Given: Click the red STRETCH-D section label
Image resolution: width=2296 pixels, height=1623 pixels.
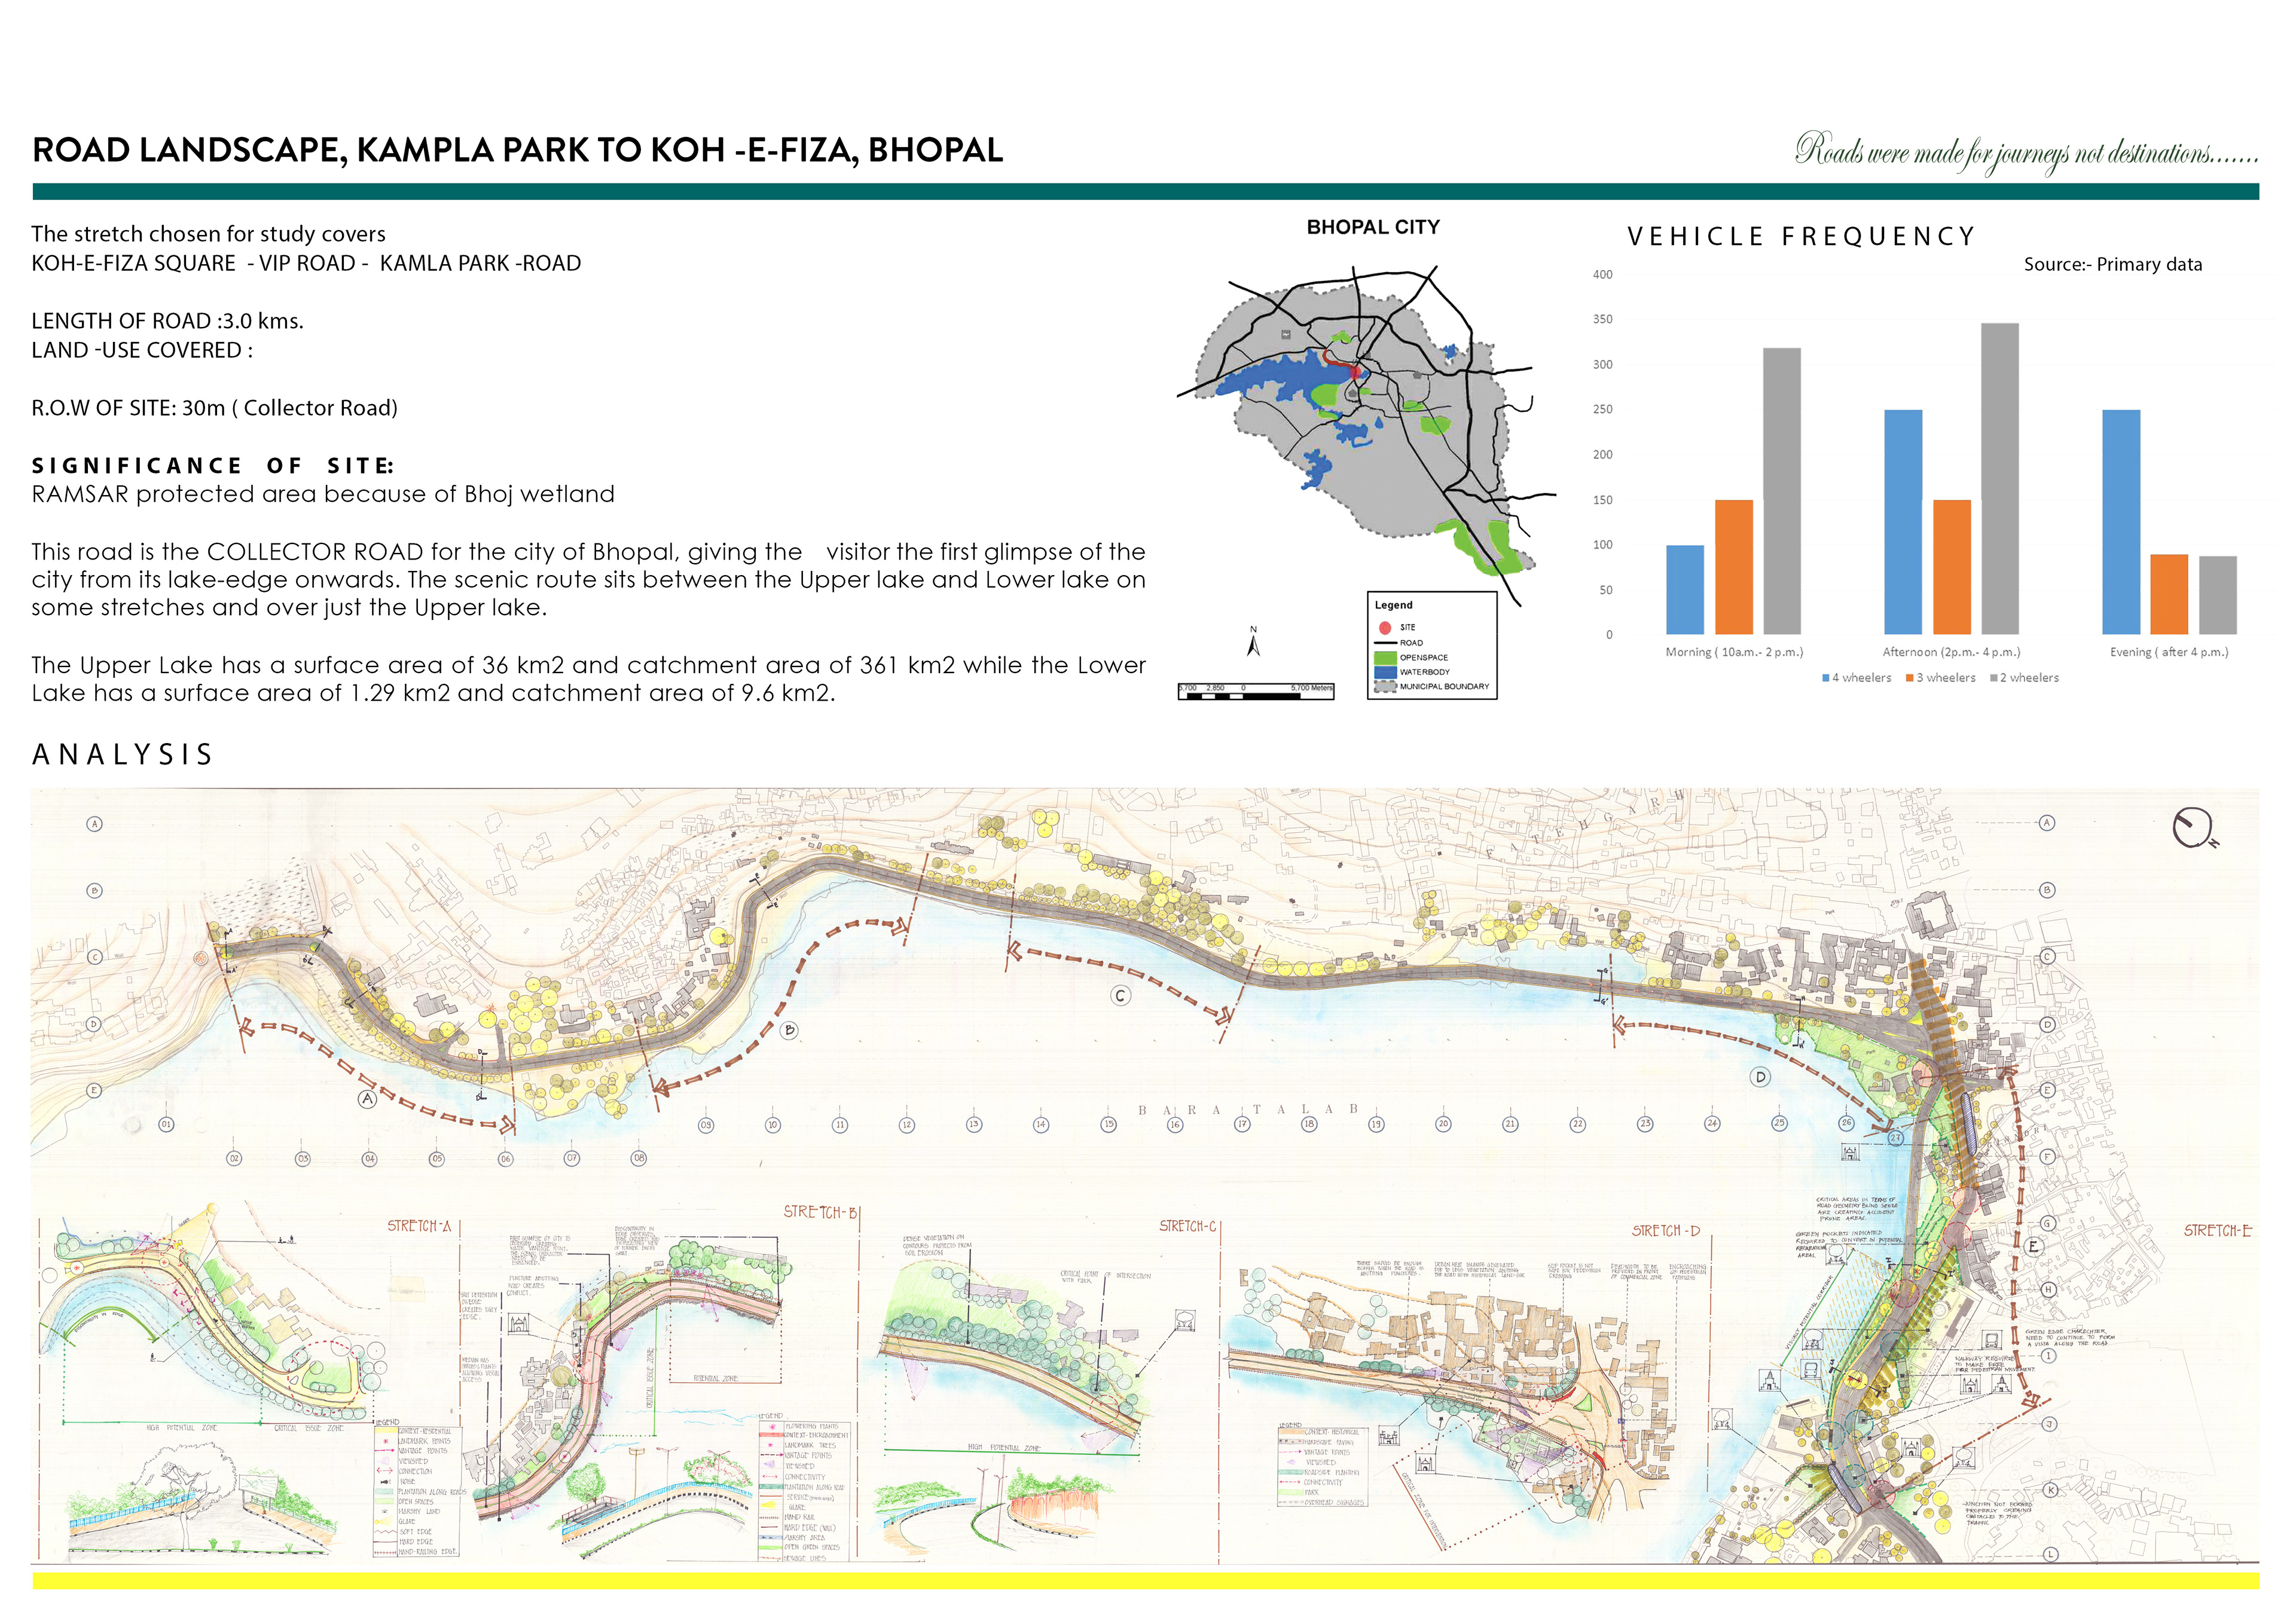Looking at the screenshot, I should 1666,1231.
